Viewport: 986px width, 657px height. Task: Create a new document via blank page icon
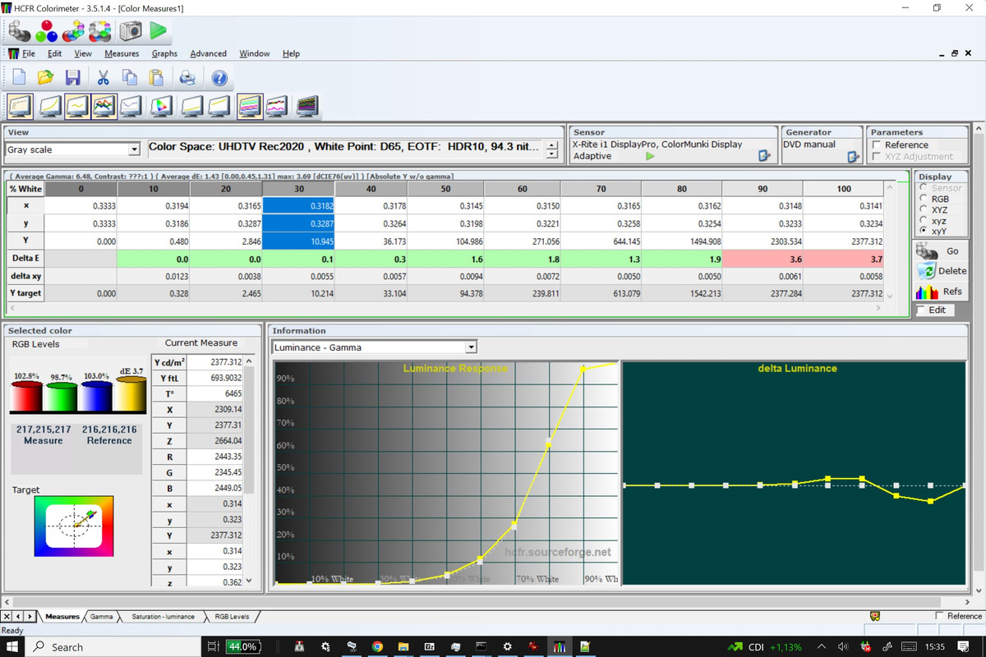19,78
